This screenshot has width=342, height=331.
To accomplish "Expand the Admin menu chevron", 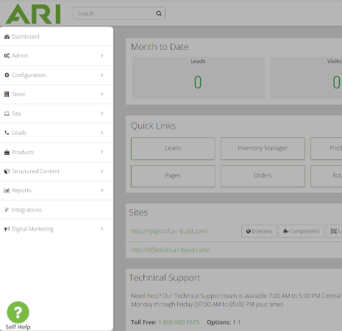I will pos(102,56).
